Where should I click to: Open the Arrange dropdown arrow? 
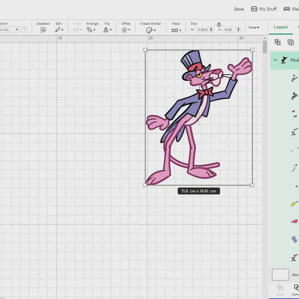pyautogui.click(x=95, y=30)
